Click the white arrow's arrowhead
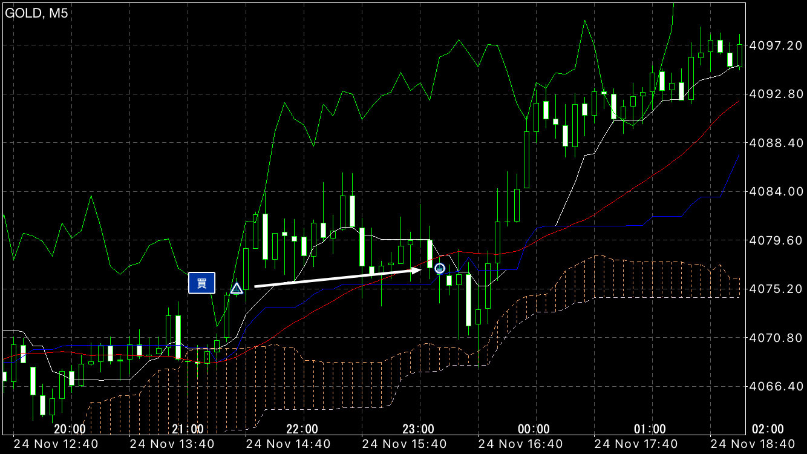The height and width of the screenshot is (454, 807). [x=416, y=270]
